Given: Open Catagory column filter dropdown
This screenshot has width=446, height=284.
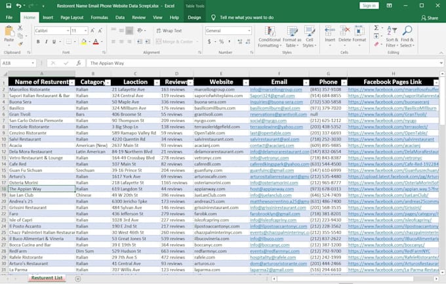Looking at the screenshot, I should click(x=108, y=83).
